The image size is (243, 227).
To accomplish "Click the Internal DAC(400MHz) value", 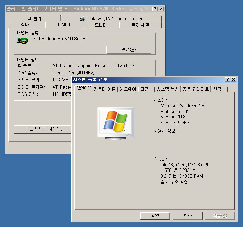I will [73, 73].
